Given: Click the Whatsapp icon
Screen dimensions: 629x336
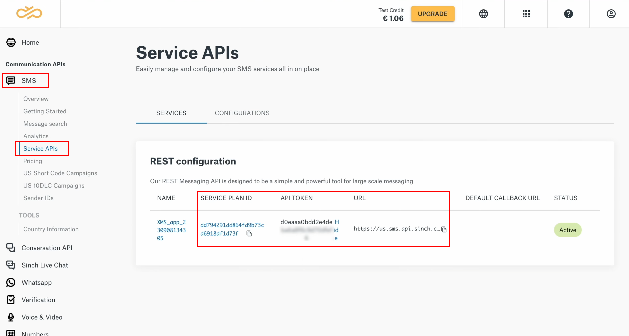Looking at the screenshot, I should click(x=11, y=282).
